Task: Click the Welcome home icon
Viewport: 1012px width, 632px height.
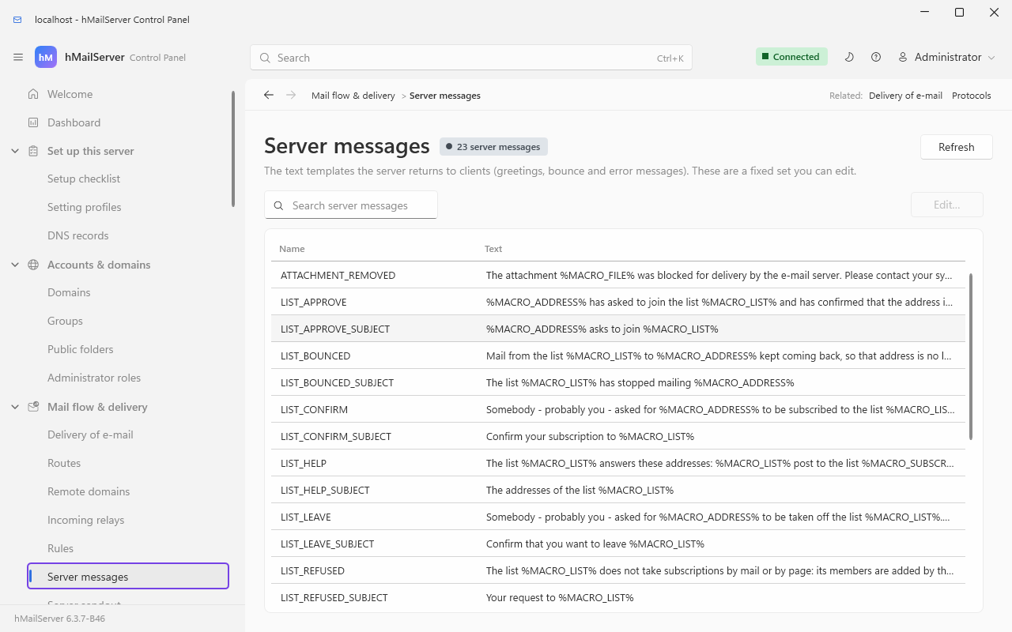Action: click(x=33, y=94)
